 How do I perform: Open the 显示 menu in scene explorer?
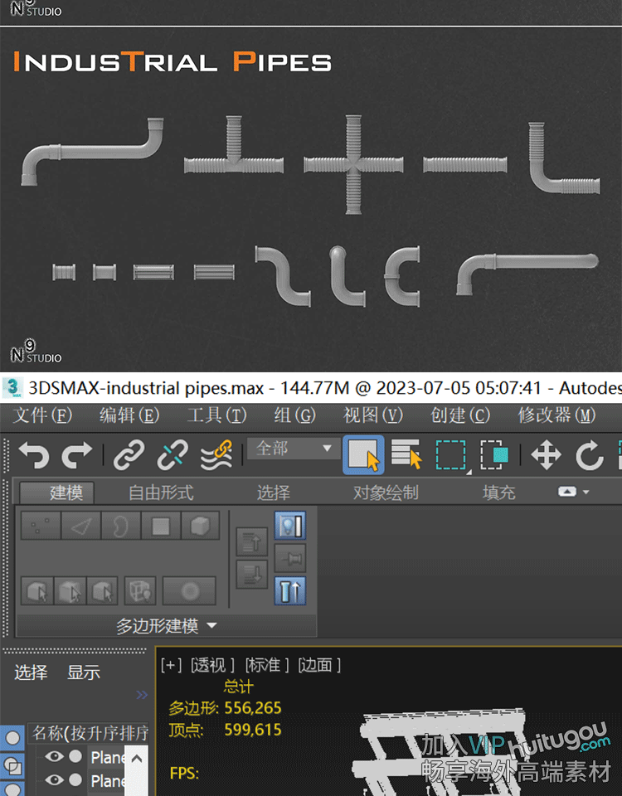point(84,672)
